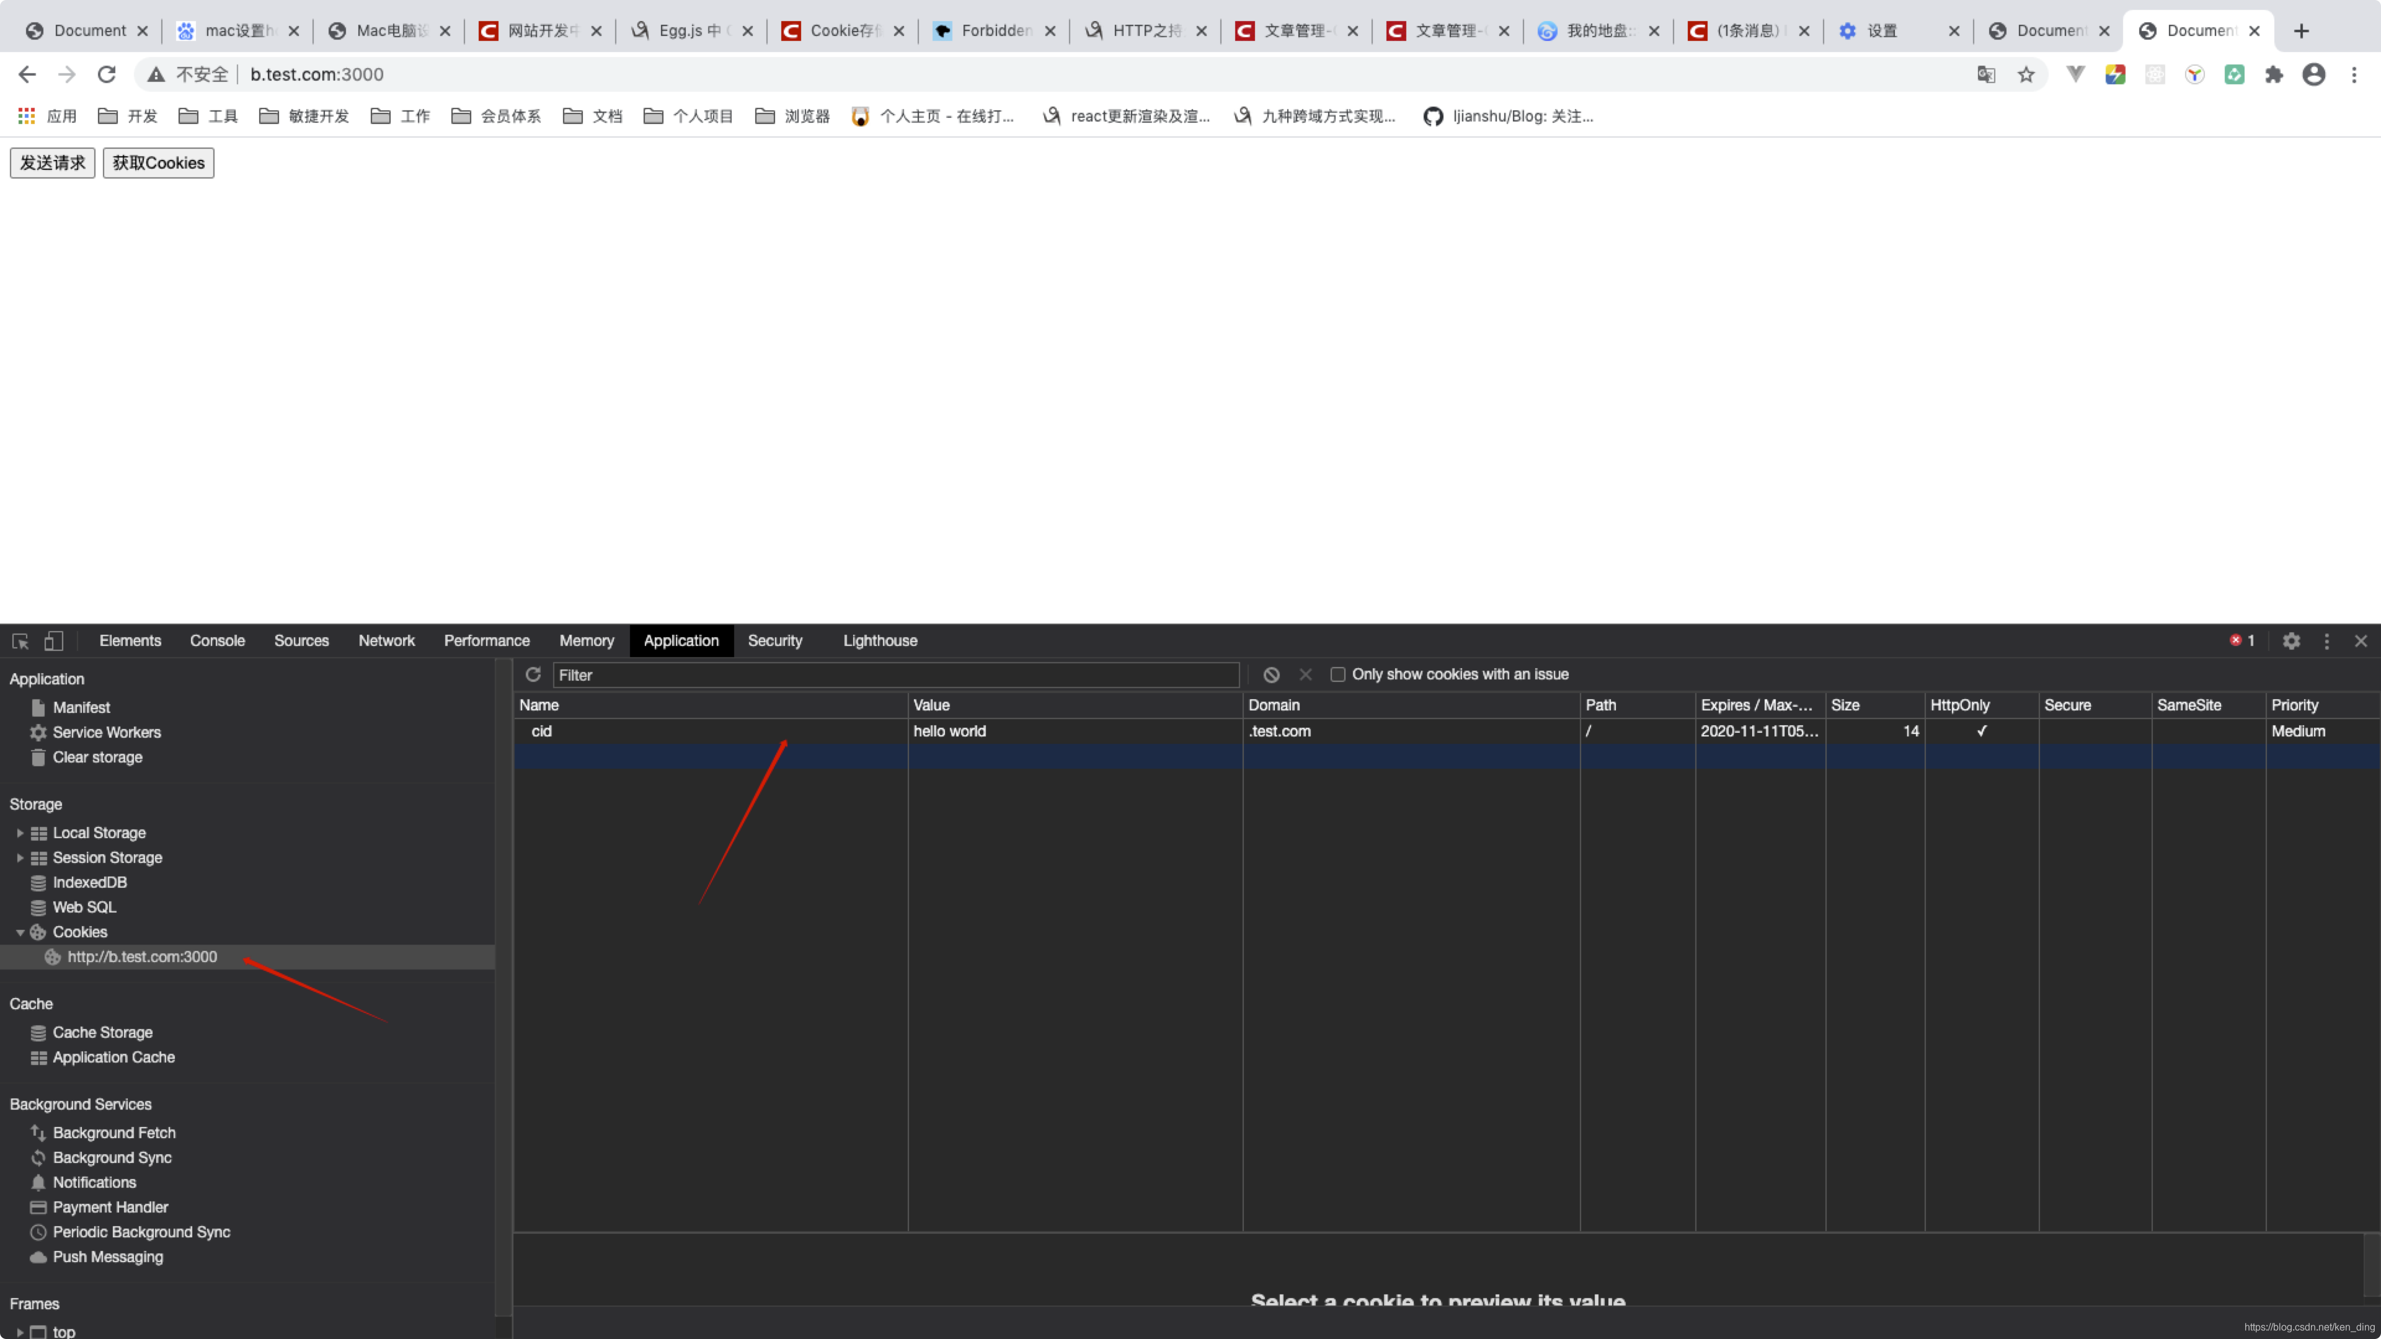The image size is (2381, 1339).
Task: Select the cid cookie row
Action: (709, 731)
